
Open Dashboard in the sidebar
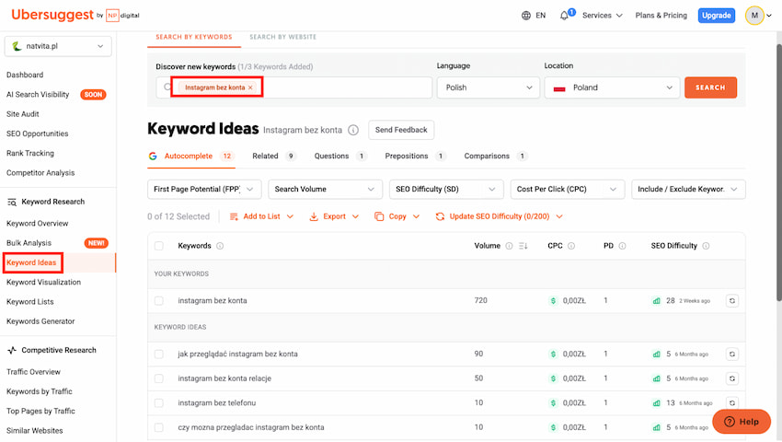coord(25,75)
